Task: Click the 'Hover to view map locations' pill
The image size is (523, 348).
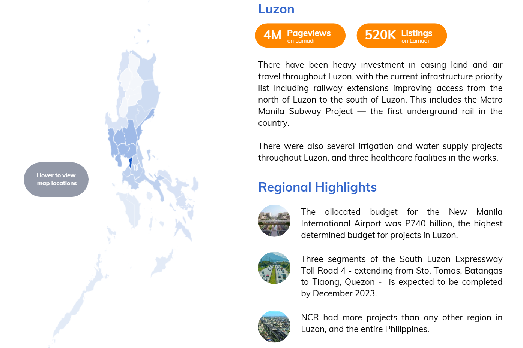Action: tap(56, 180)
